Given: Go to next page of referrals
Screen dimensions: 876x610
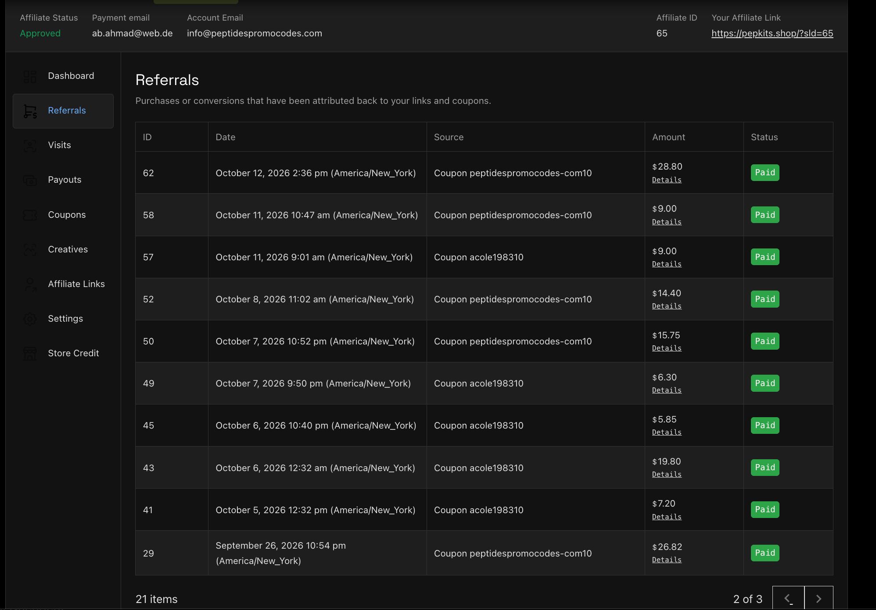Looking at the screenshot, I should pos(819,598).
